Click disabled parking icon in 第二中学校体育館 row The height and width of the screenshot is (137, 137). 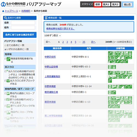(x=110, y=112)
